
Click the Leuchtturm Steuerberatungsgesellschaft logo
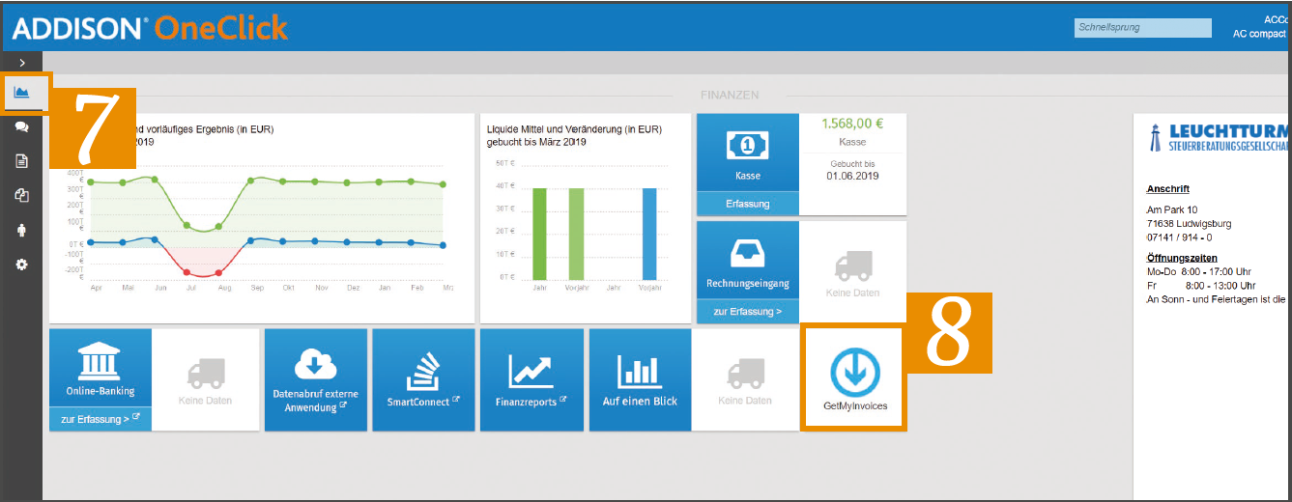coord(1218,137)
